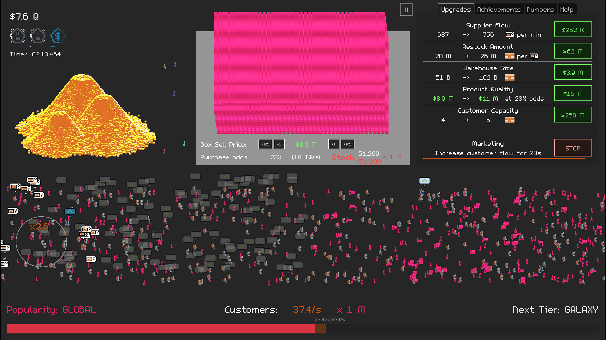Stop the Marketing customer flow boost
This screenshot has width=606, height=340.
pos(573,148)
